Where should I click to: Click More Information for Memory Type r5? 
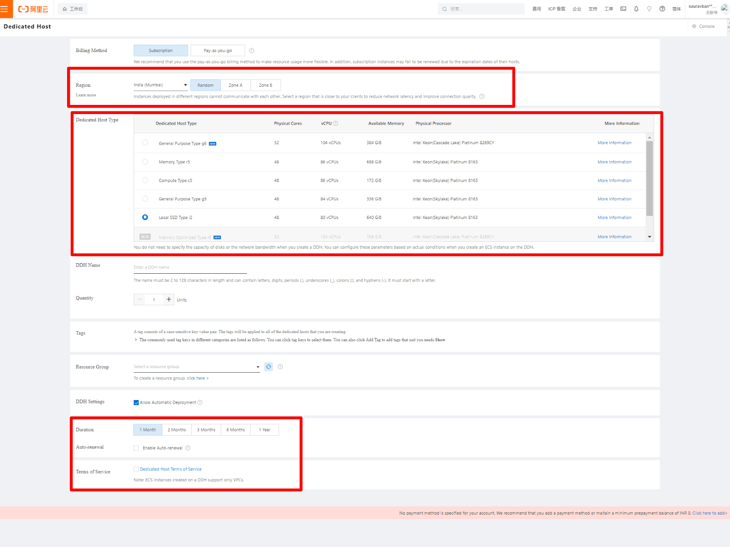[x=615, y=161]
